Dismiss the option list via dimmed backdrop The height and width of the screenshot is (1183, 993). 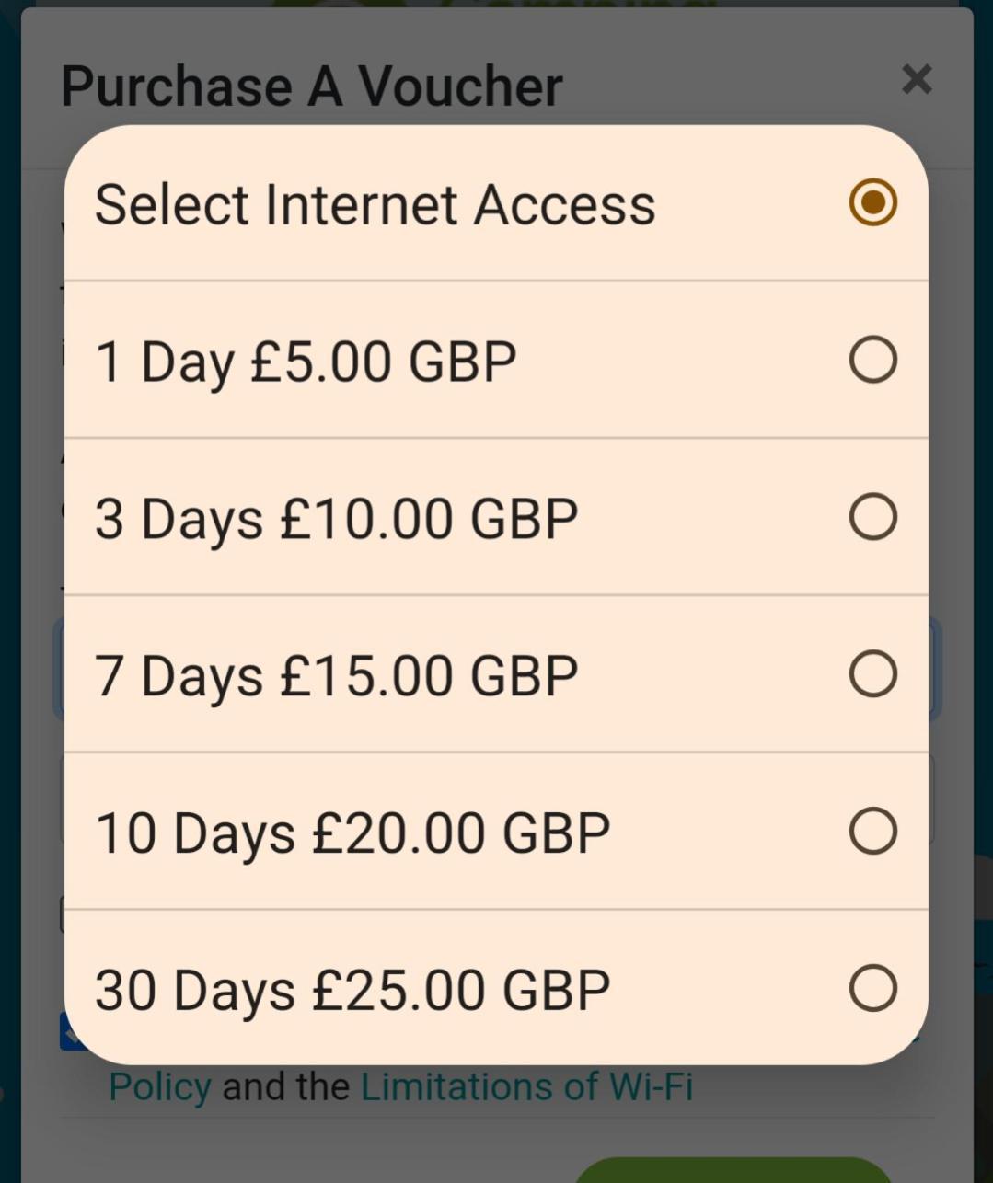point(496,1141)
